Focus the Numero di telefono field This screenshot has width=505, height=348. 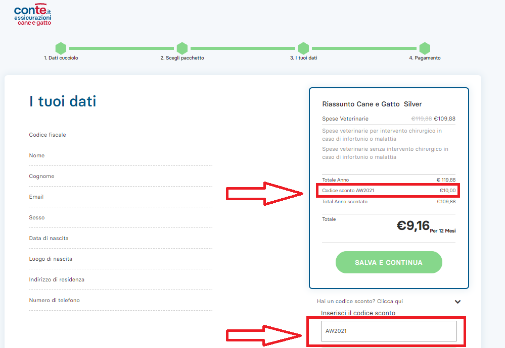point(120,301)
